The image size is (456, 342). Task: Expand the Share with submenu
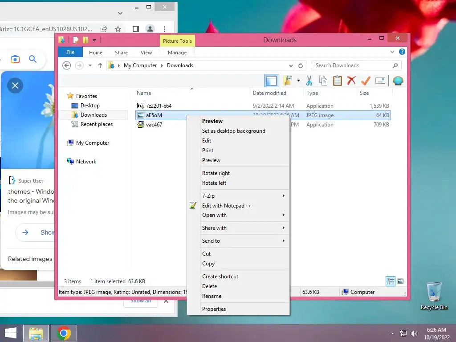pyautogui.click(x=238, y=228)
